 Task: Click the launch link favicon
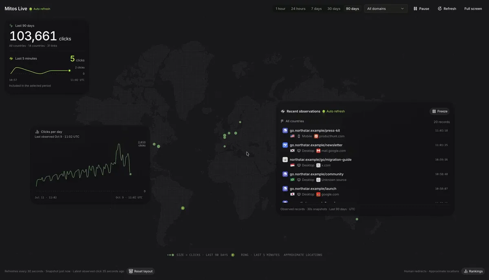click(x=285, y=189)
